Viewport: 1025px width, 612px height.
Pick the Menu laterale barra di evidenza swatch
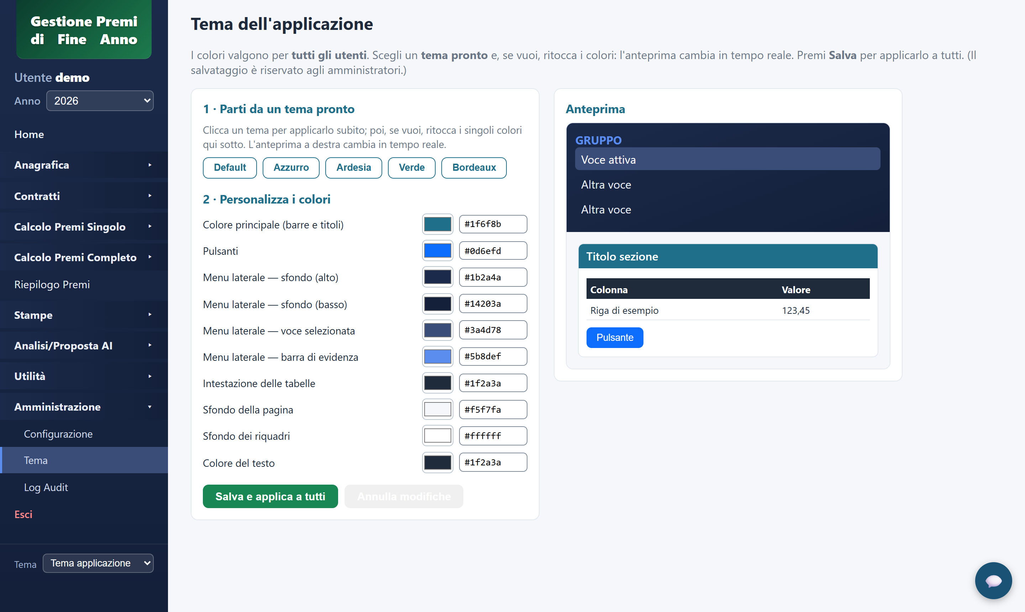coord(437,356)
